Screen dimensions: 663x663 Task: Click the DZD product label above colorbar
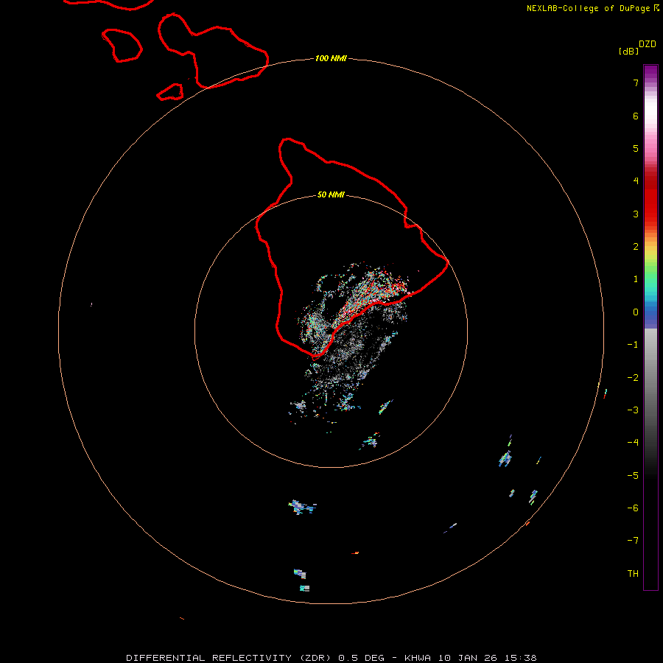pyautogui.click(x=648, y=44)
